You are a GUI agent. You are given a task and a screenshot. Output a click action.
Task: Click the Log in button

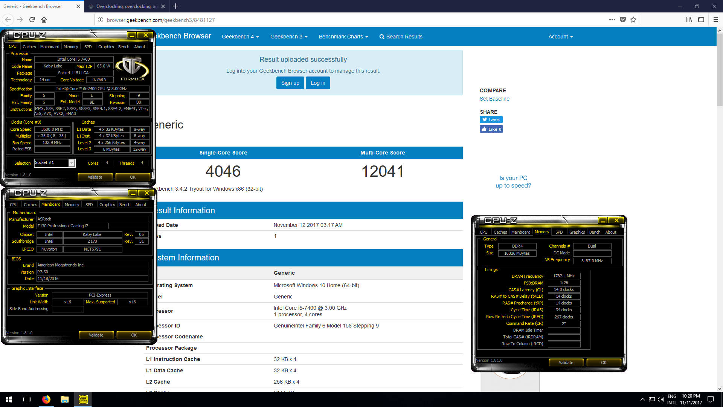pyautogui.click(x=318, y=83)
